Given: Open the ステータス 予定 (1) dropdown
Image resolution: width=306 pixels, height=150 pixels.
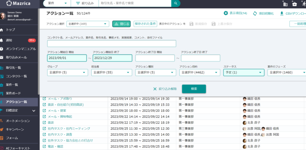Looking at the screenshot, I should click(244, 73).
